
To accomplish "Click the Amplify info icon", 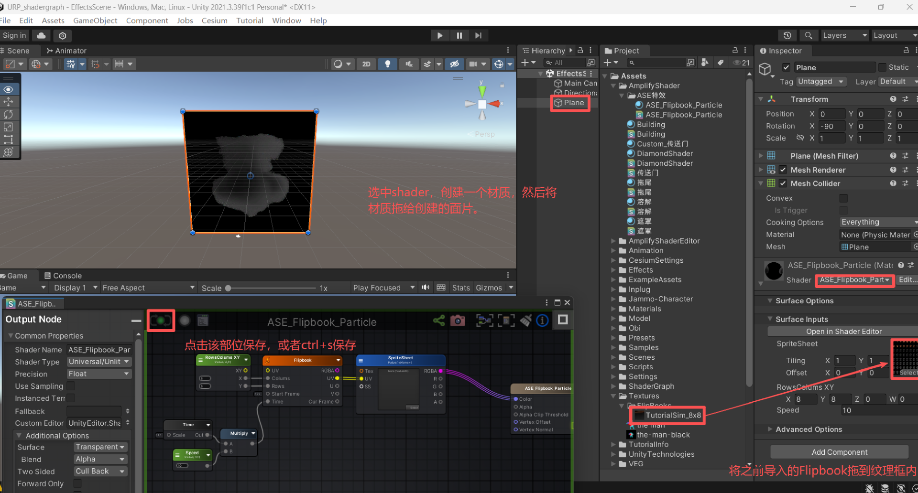I will click(x=542, y=321).
